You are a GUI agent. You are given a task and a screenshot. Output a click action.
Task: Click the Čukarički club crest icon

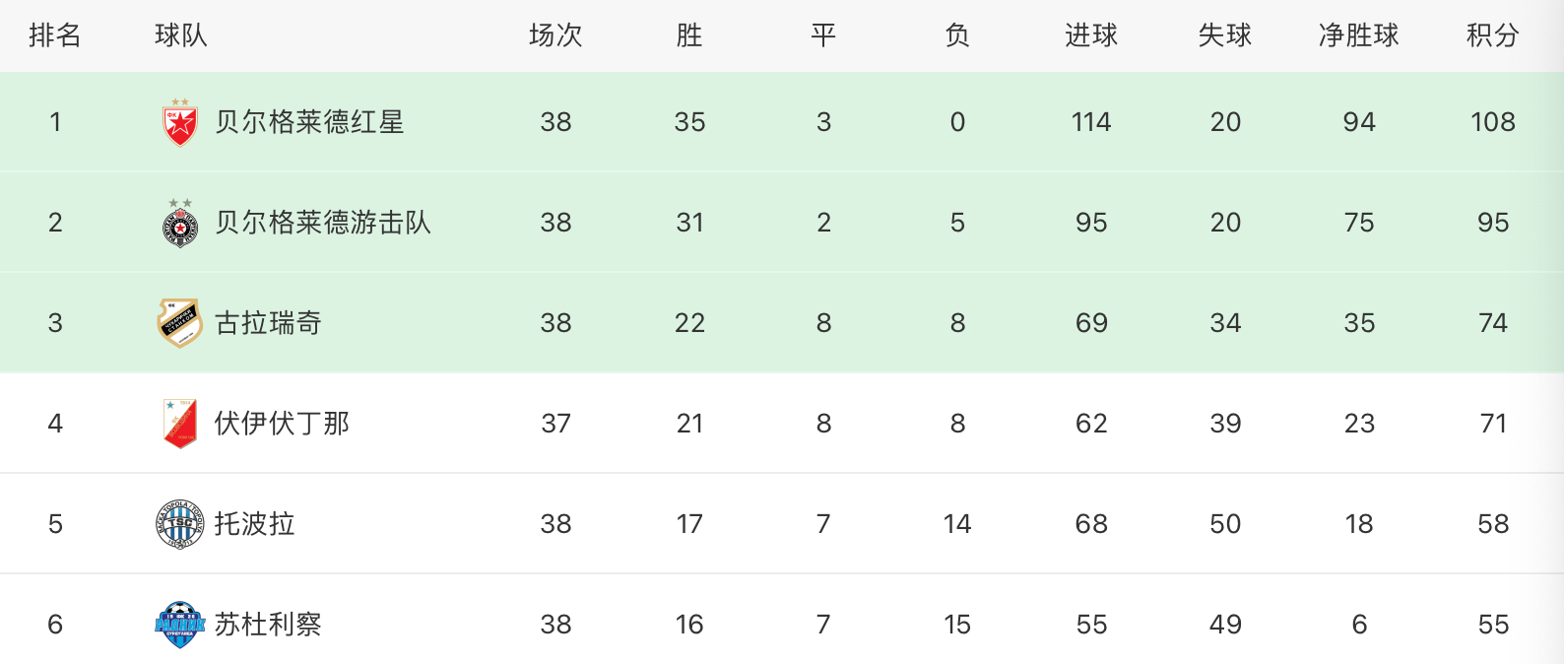(180, 323)
